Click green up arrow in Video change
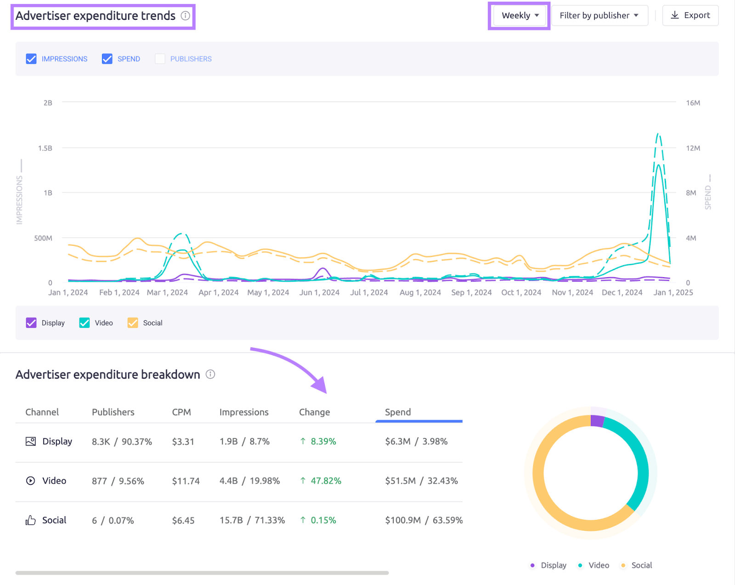The image size is (735, 585). (x=303, y=481)
